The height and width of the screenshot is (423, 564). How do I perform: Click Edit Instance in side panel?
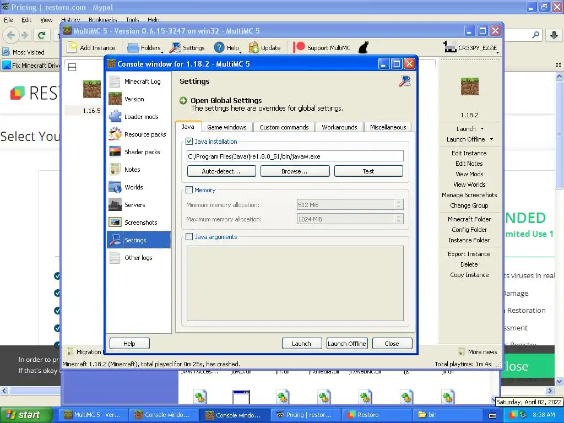pos(469,153)
